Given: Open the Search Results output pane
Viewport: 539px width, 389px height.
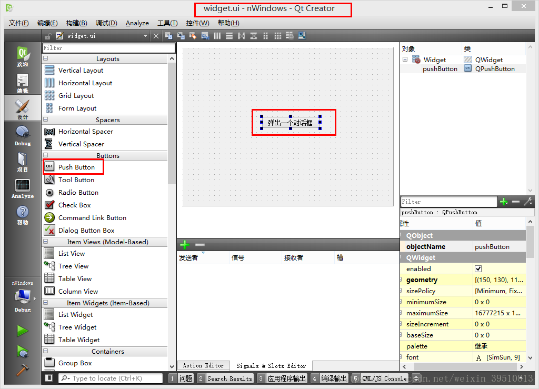Looking at the screenshot, I should pyautogui.click(x=225, y=378).
